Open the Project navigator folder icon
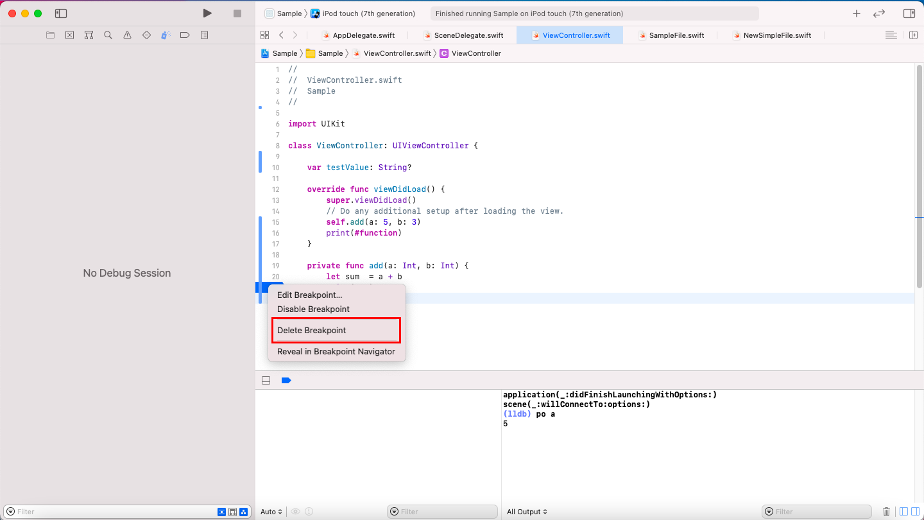The height and width of the screenshot is (520, 924). [x=50, y=35]
